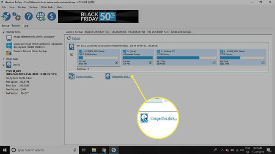Click the dollar sign purchase icon

click(52, 16)
